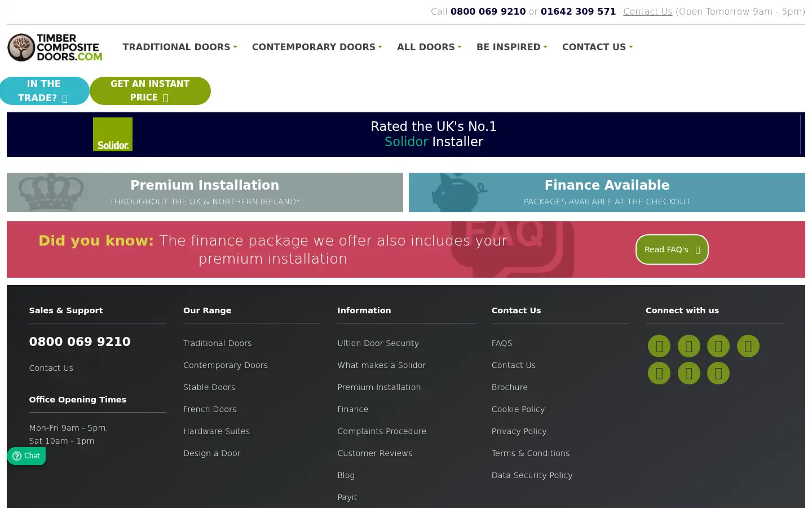Expand the Be Inspired menu

click(512, 47)
